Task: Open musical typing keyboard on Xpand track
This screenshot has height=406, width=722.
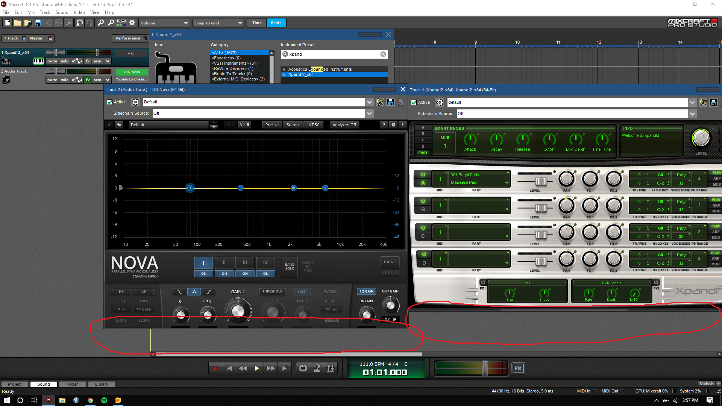Action: pyautogui.click(x=38, y=61)
